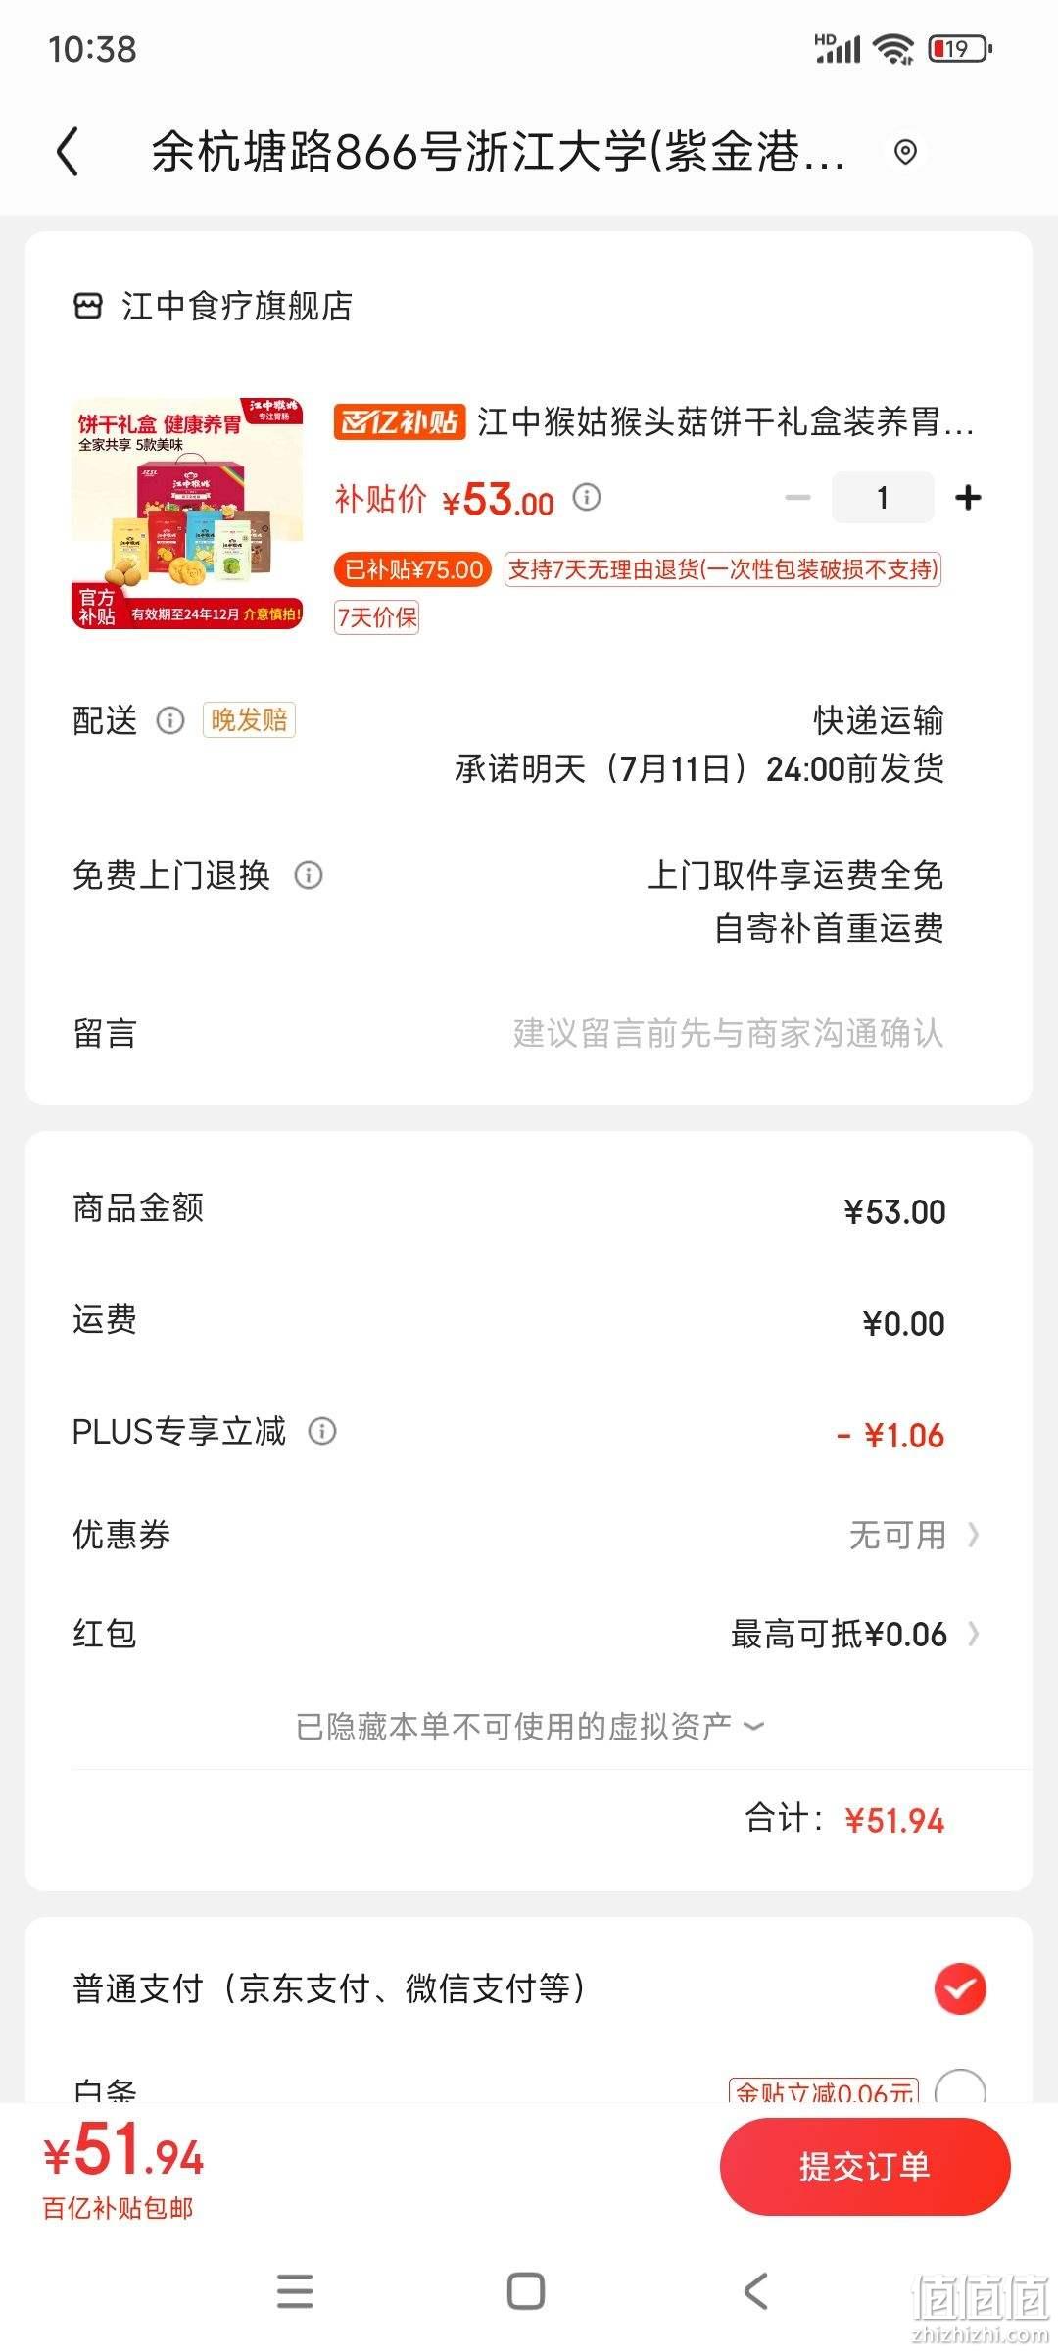Tap the back arrow at top left

click(67, 152)
